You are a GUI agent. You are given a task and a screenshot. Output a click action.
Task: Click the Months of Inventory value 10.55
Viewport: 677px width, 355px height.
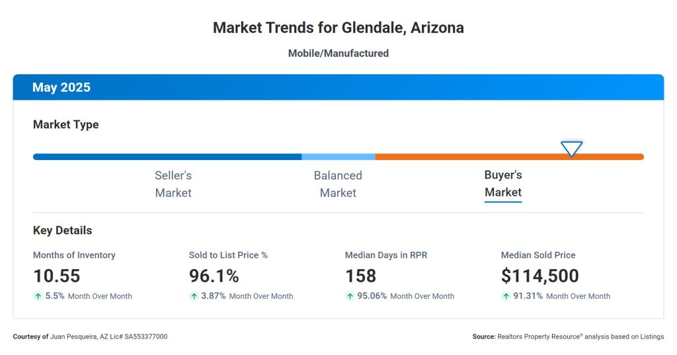point(57,276)
